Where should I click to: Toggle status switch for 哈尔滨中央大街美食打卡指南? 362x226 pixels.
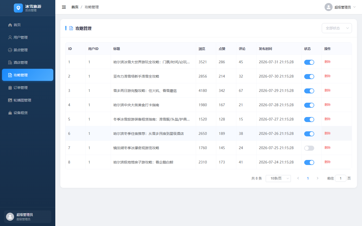(309, 105)
